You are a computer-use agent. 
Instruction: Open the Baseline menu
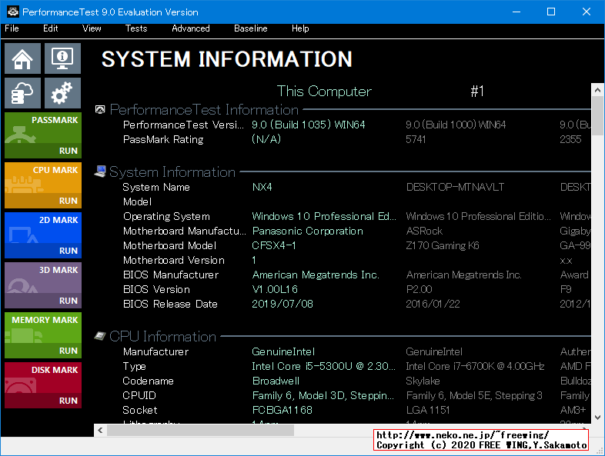(250, 28)
